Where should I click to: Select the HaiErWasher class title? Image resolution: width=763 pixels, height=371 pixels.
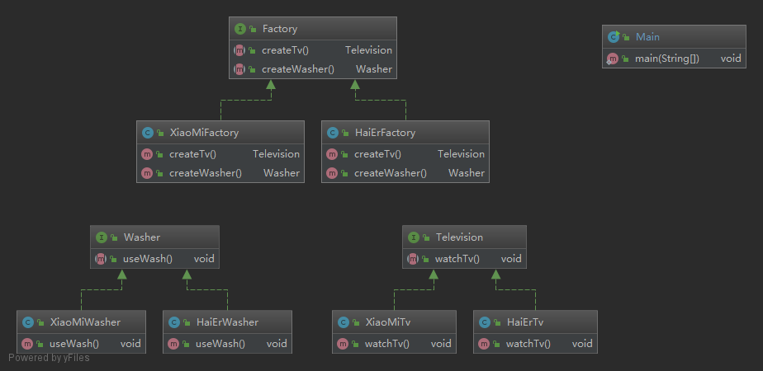tap(227, 322)
